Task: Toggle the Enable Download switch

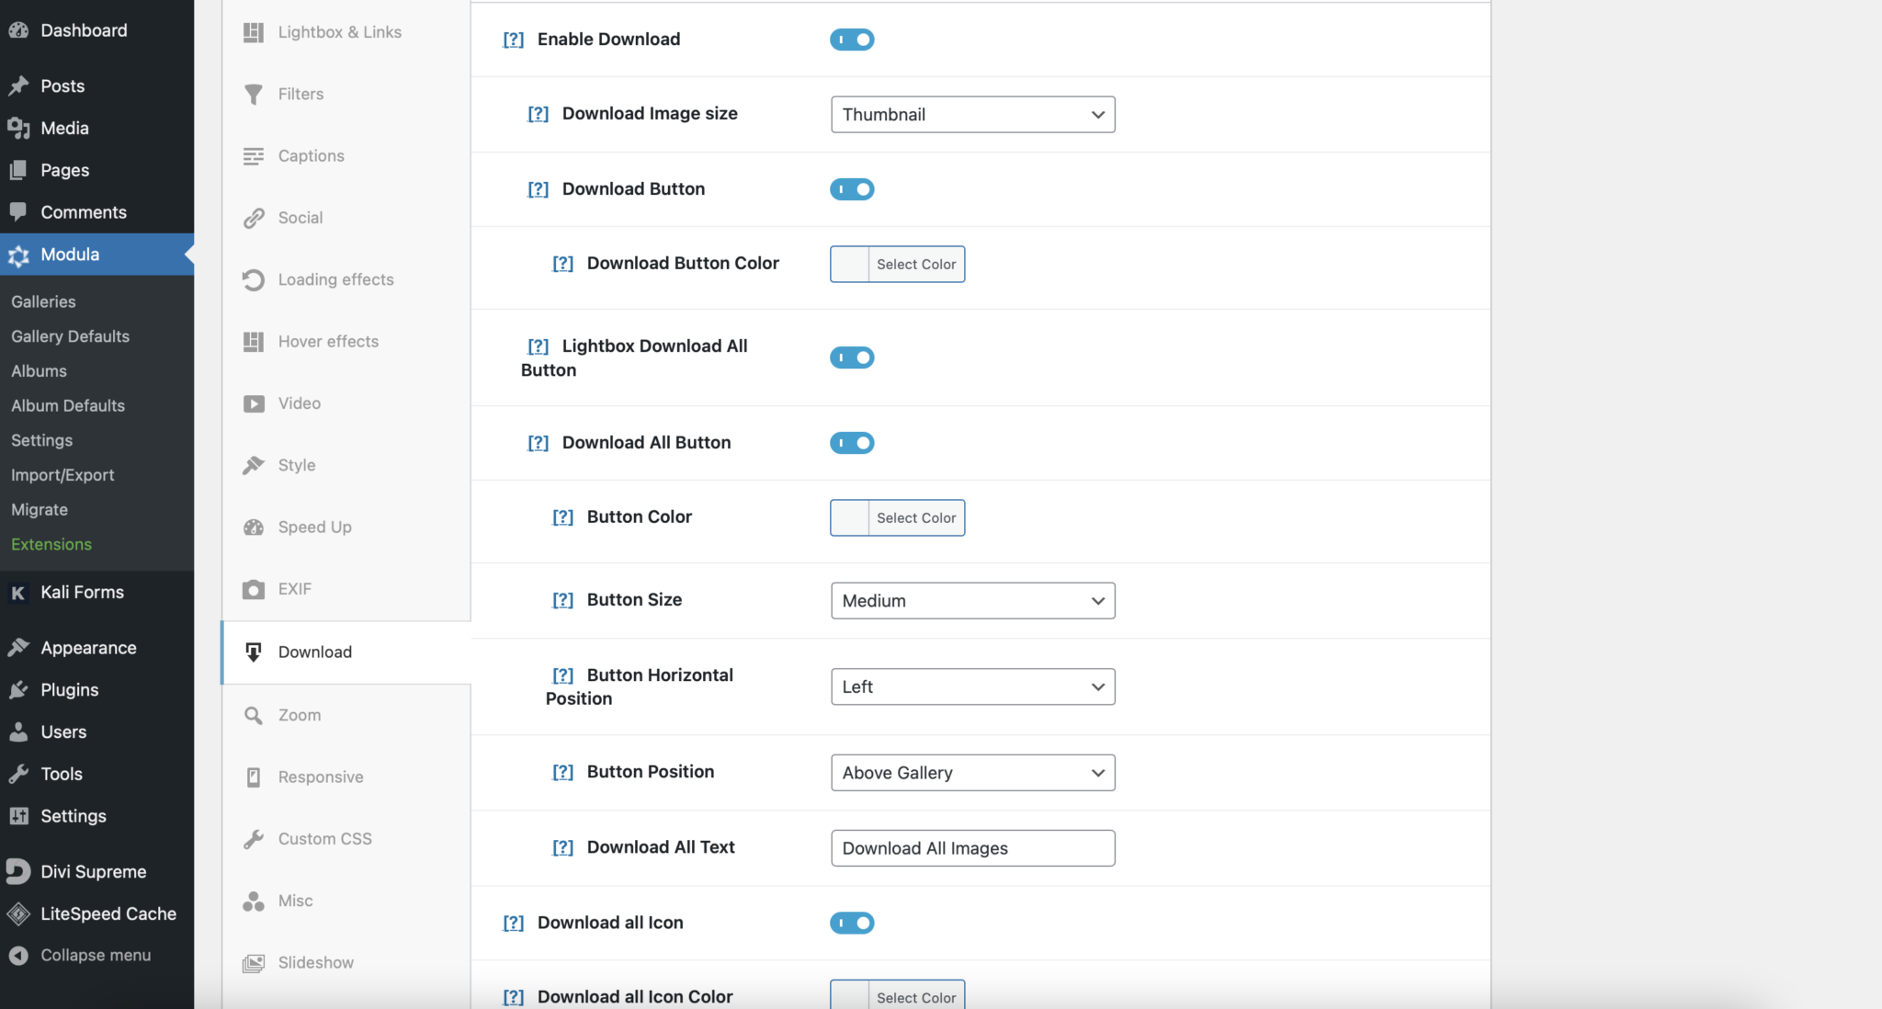Action: 851,39
